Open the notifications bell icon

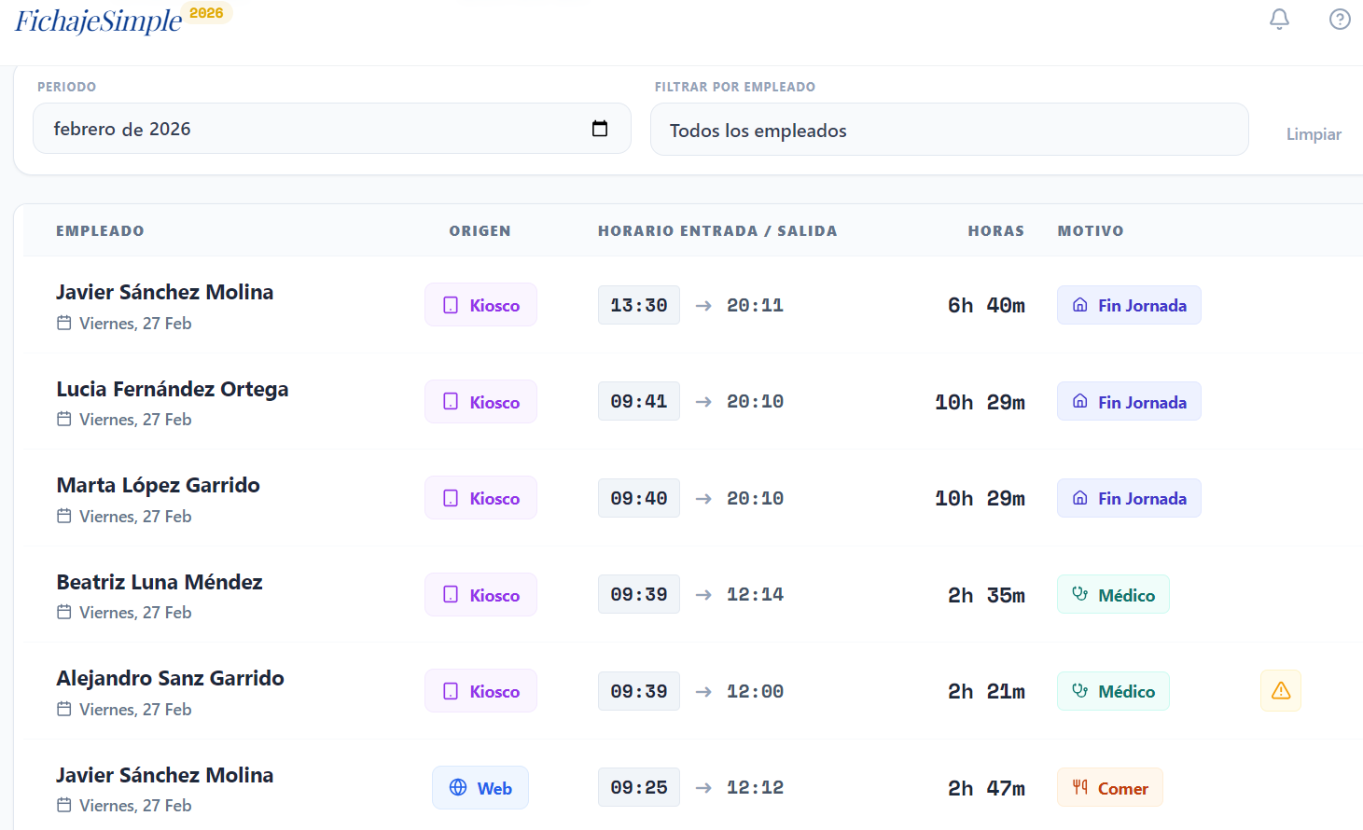[1279, 20]
